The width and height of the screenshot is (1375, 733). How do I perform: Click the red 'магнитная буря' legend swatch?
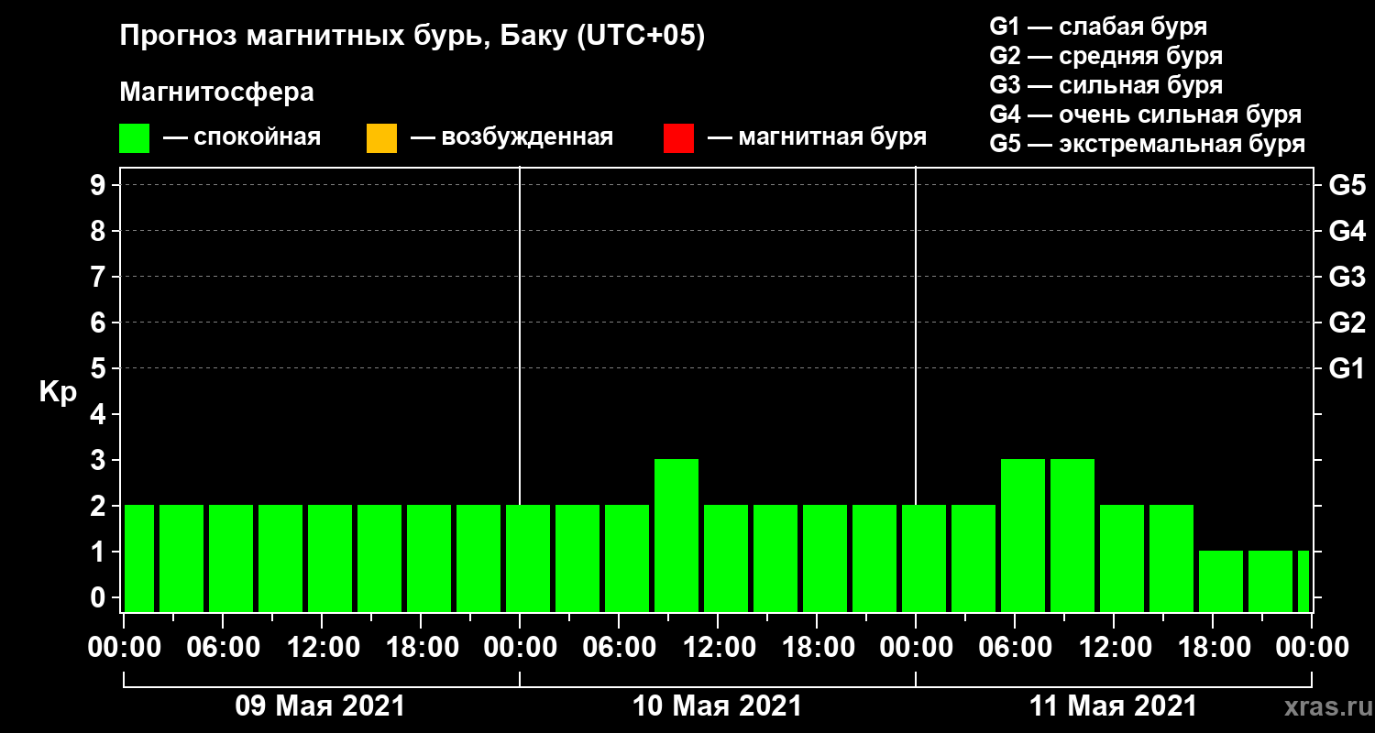click(x=678, y=138)
